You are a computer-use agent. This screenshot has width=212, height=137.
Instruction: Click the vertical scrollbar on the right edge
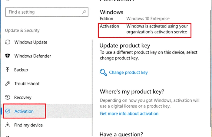tap(211, 68)
